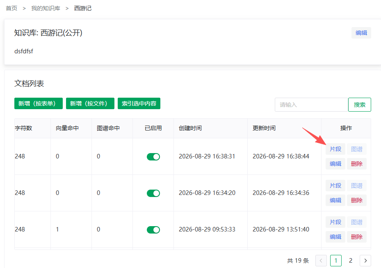Click the 西游记 breadcrumb item

82,8
